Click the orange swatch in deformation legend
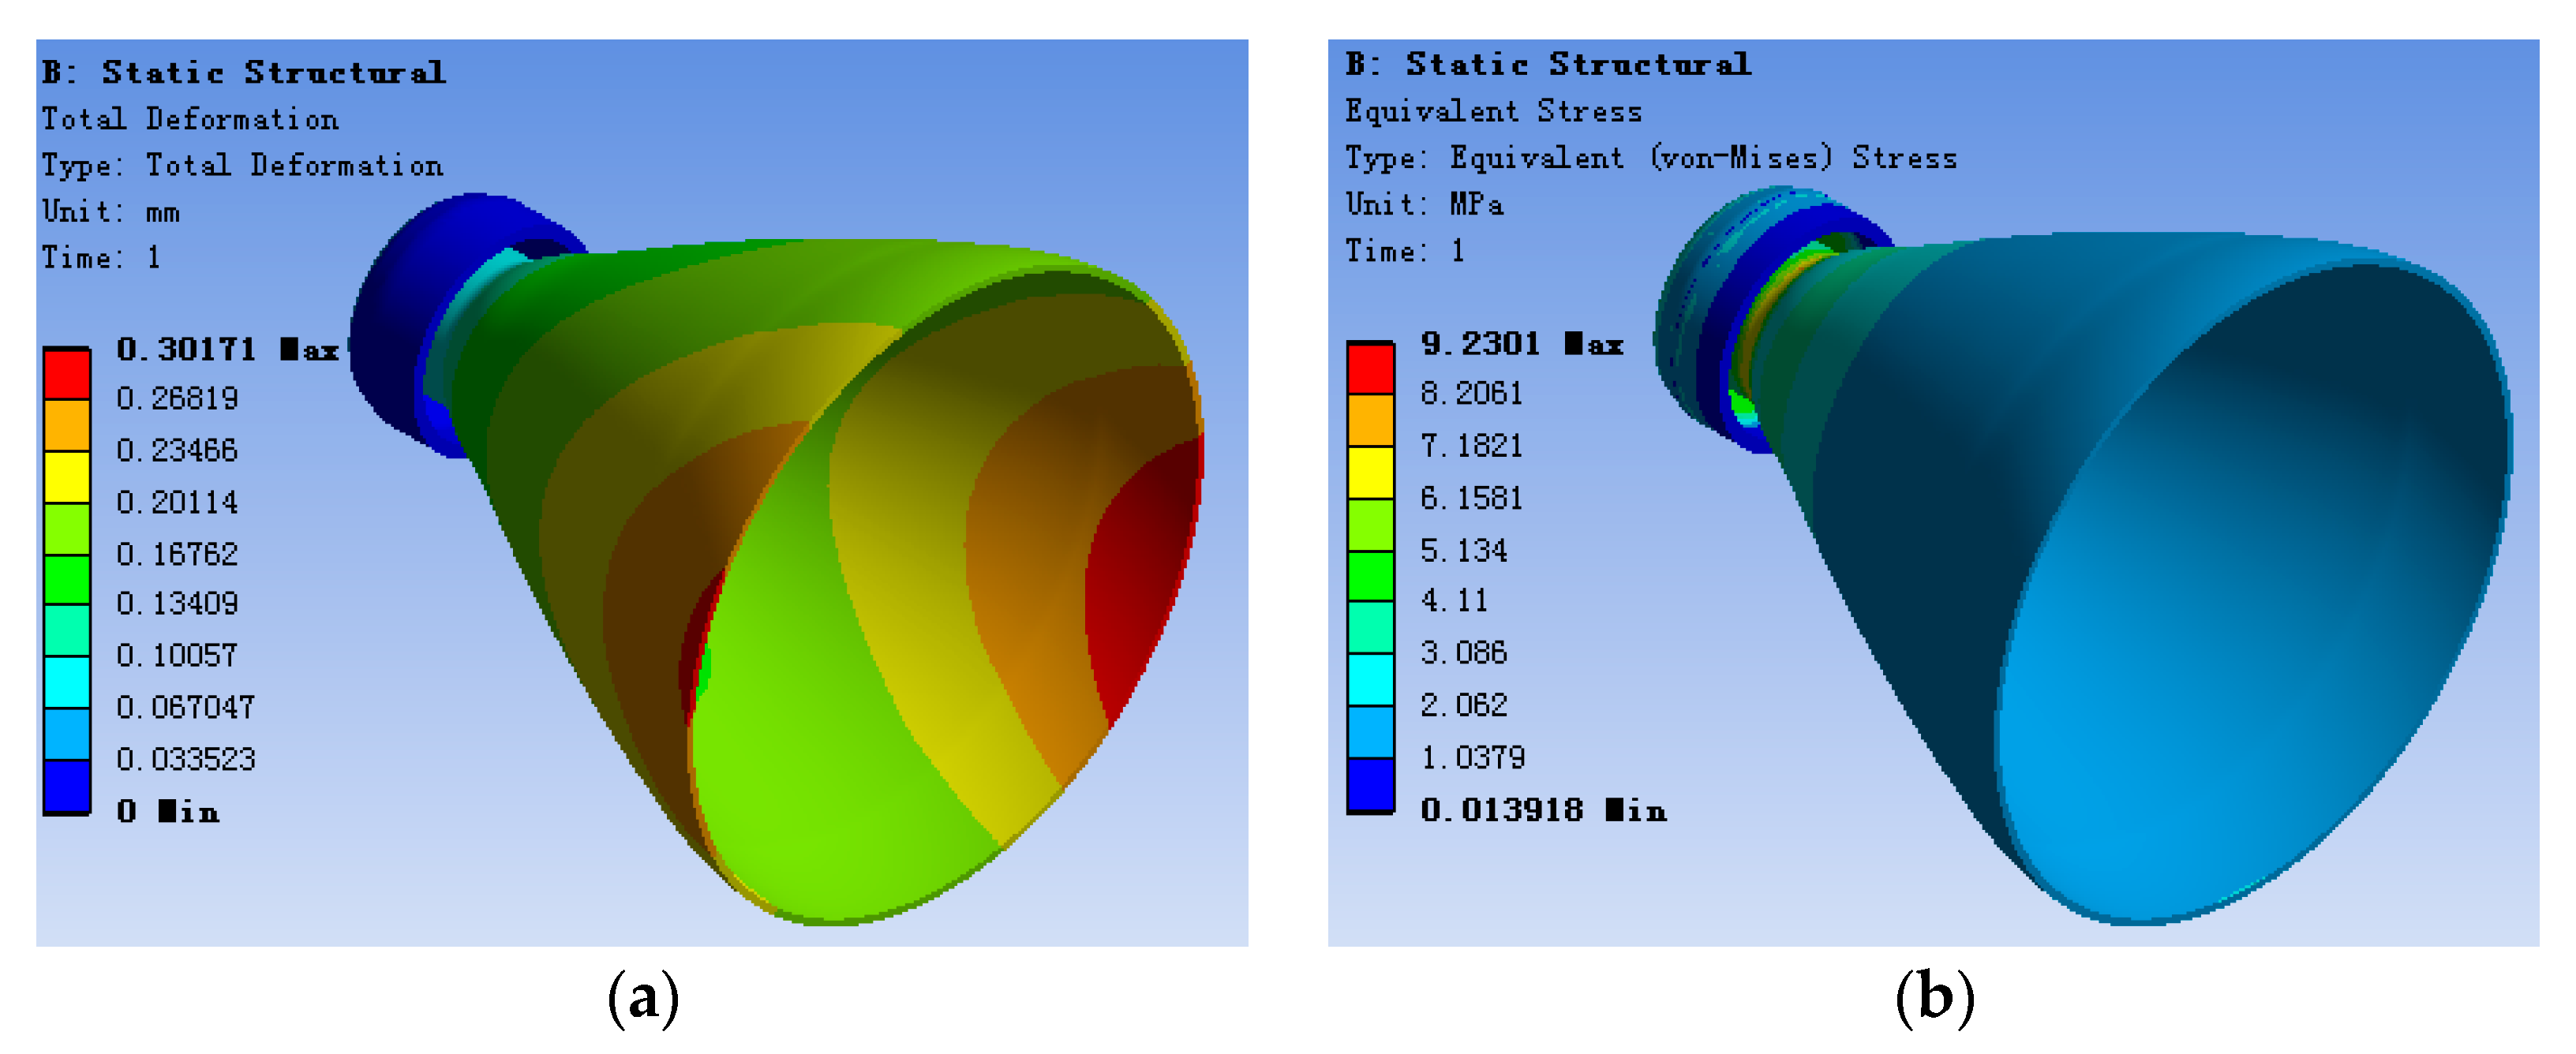2576x1054 pixels. pos(67,425)
